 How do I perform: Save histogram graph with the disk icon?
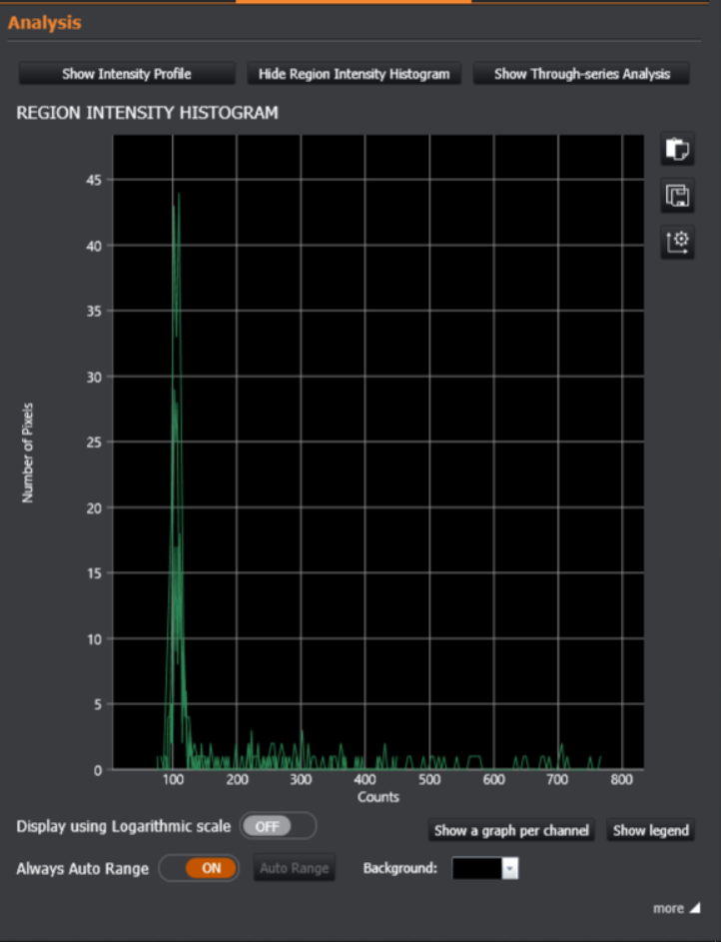677,197
